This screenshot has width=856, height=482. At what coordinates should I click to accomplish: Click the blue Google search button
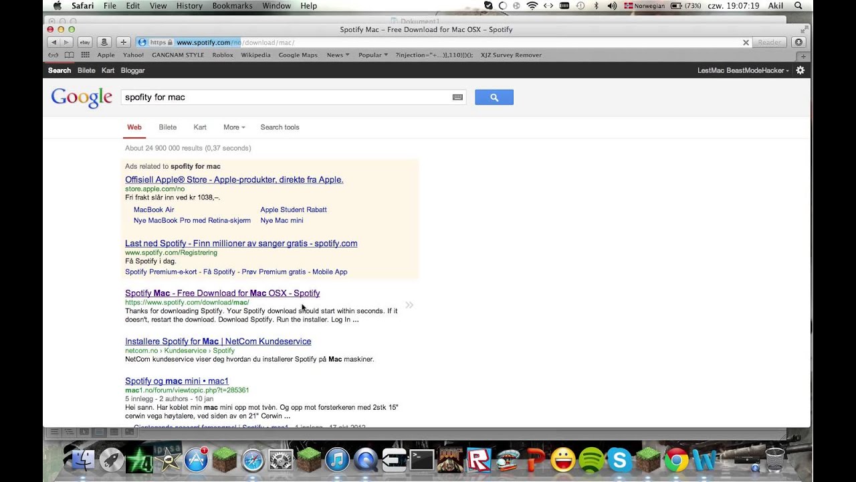pos(494,97)
